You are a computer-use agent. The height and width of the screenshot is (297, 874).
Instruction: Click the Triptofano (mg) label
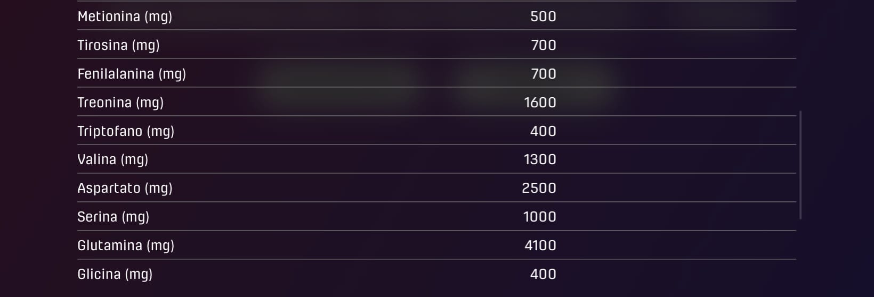126,131
